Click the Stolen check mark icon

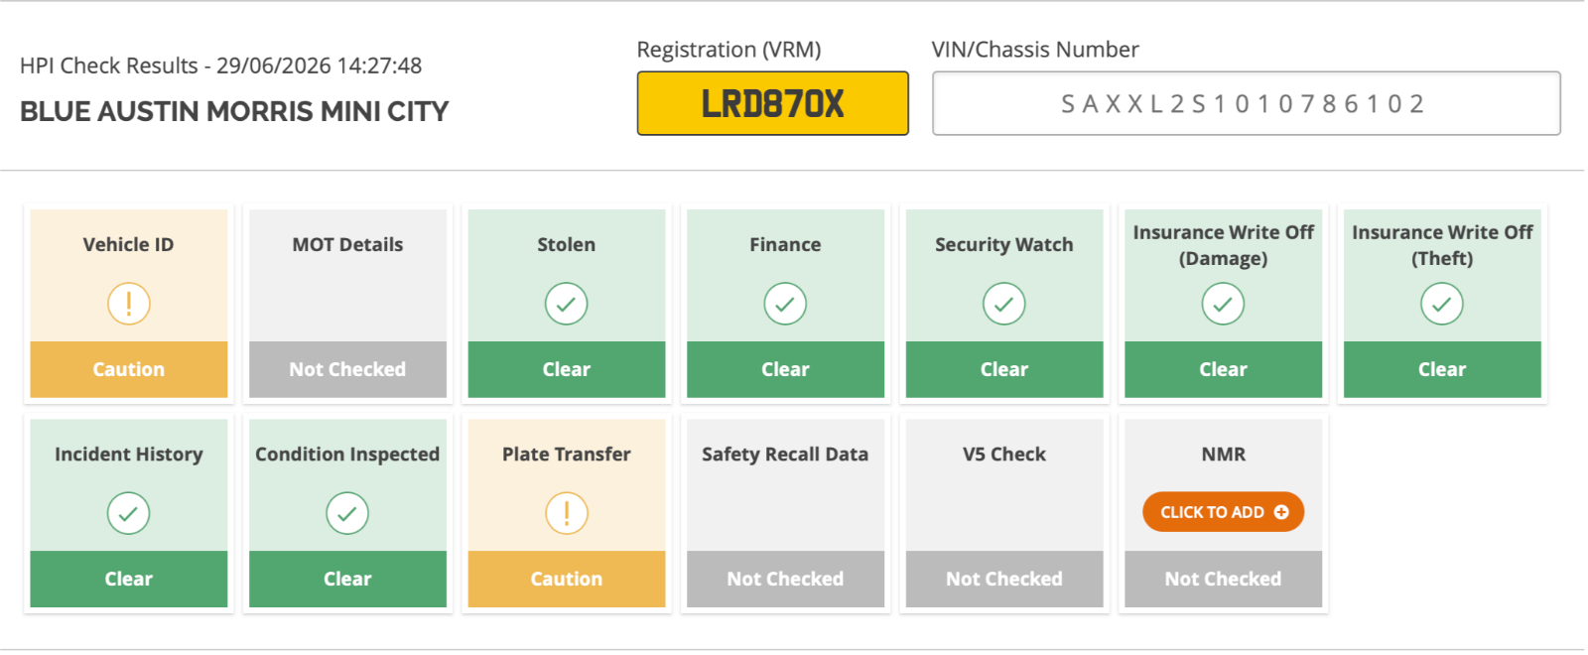(x=567, y=304)
